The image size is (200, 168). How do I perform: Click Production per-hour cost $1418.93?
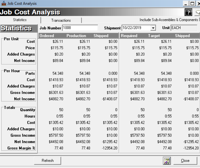83,80
